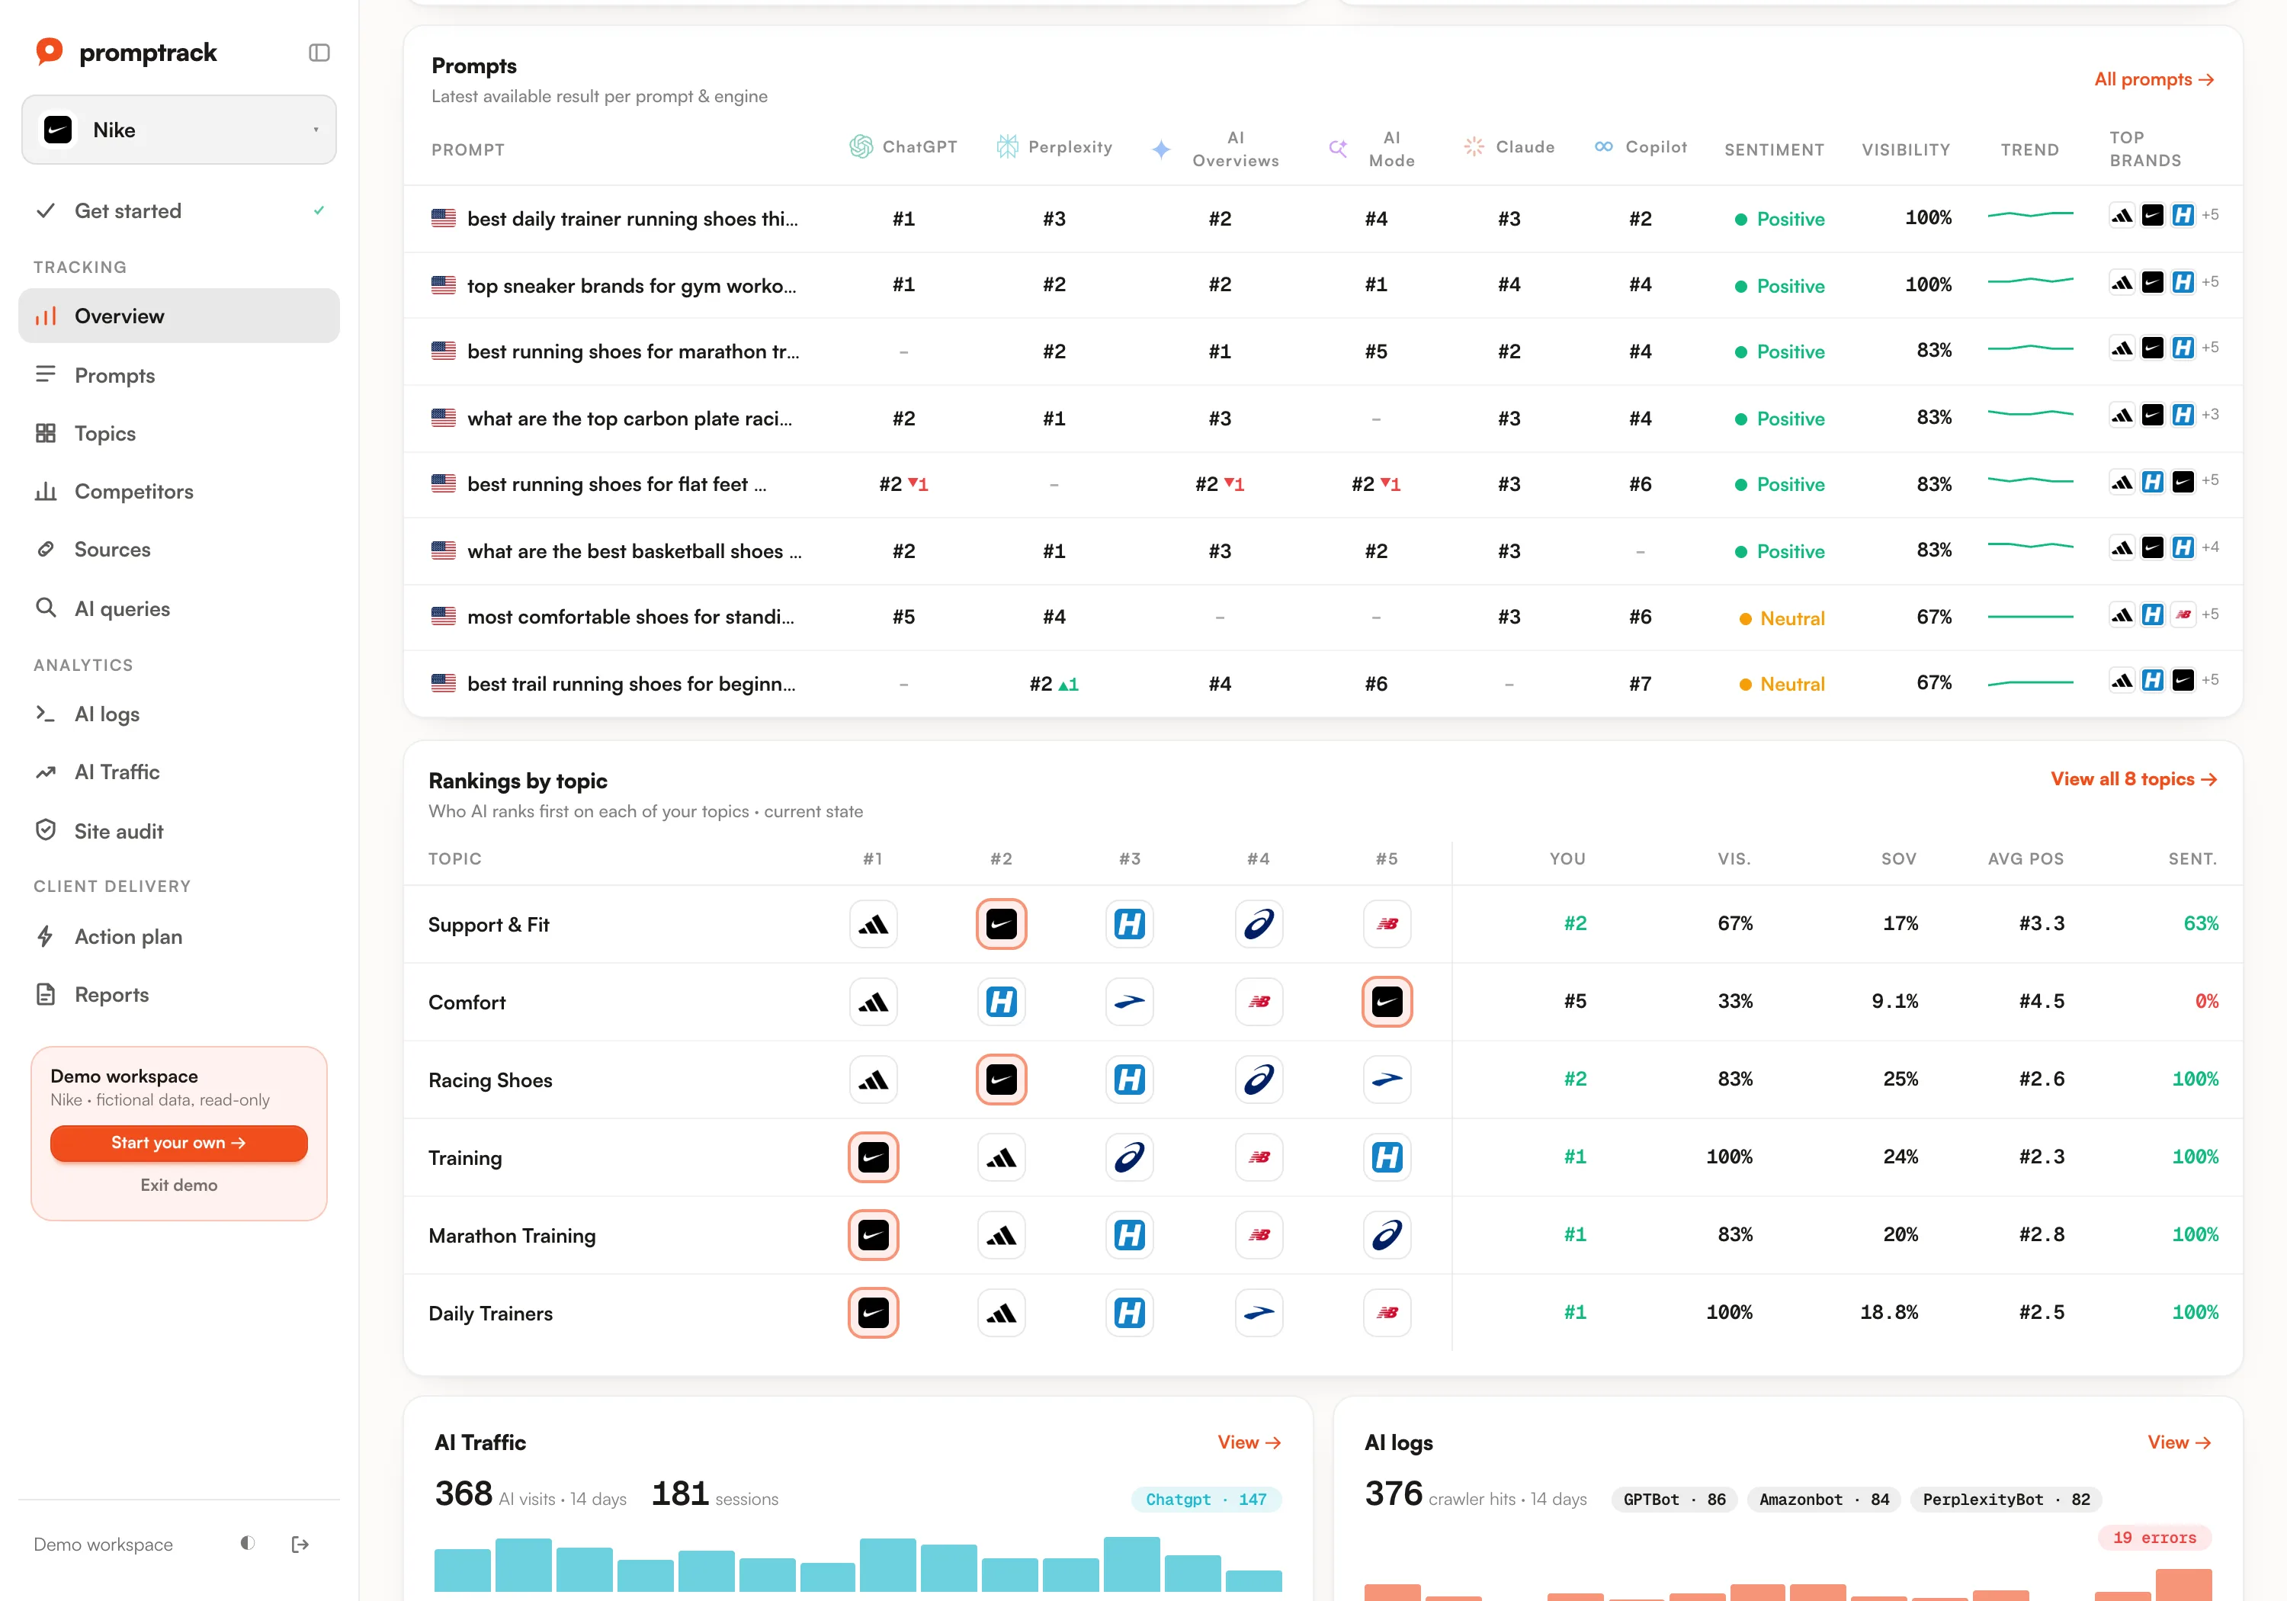Click the AI Mode column header icon
2287x1601 pixels.
pyautogui.click(x=1338, y=149)
